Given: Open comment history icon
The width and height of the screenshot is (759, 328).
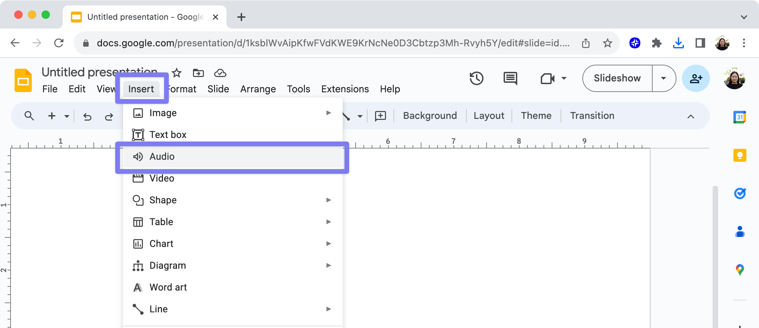Looking at the screenshot, I should (x=510, y=78).
